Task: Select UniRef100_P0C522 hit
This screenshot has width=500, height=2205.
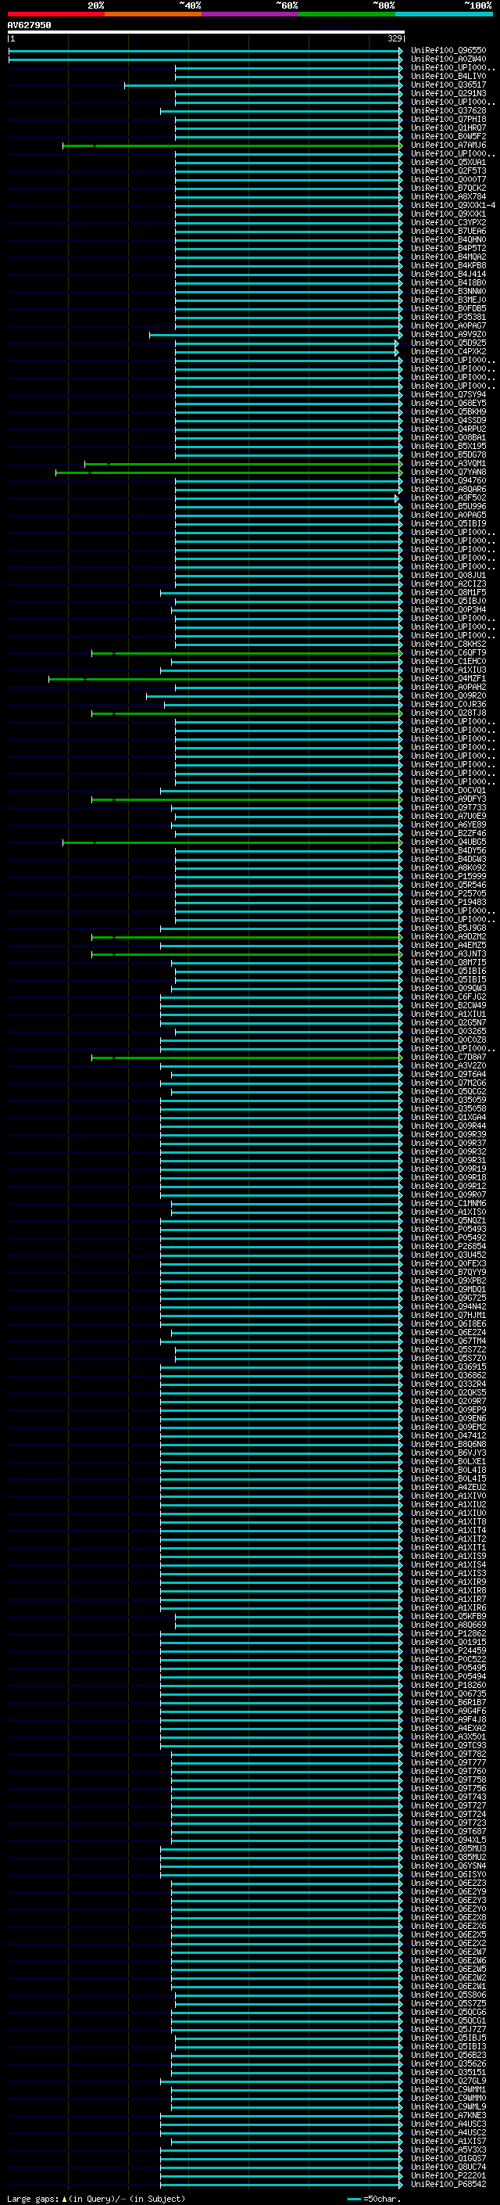Action: pyautogui.click(x=448, y=1659)
